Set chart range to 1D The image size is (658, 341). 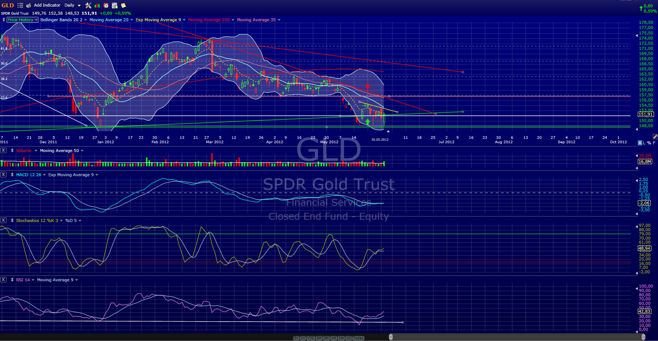coord(348,338)
